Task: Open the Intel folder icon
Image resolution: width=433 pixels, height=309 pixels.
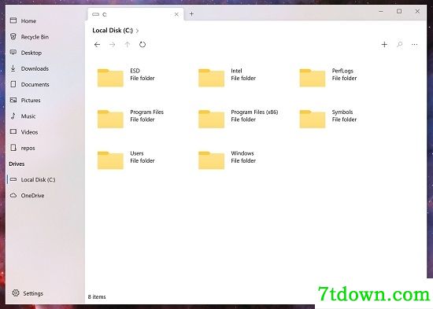Action: [211, 78]
